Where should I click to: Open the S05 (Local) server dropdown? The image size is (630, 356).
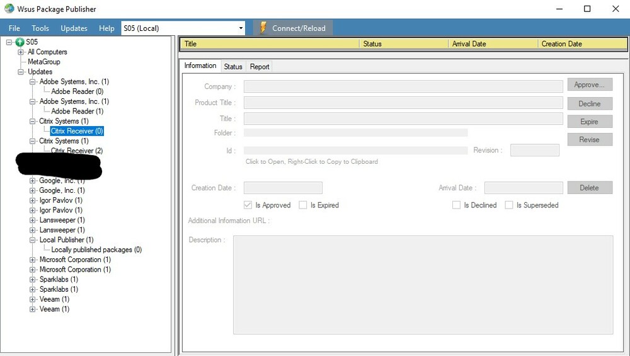pos(241,28)
